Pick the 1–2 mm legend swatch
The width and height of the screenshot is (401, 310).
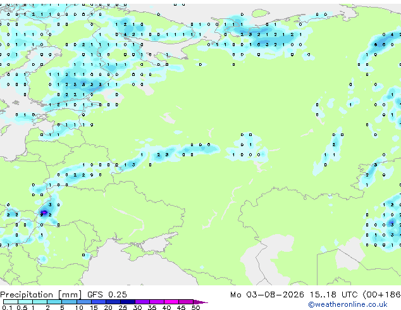pos(40,302)
